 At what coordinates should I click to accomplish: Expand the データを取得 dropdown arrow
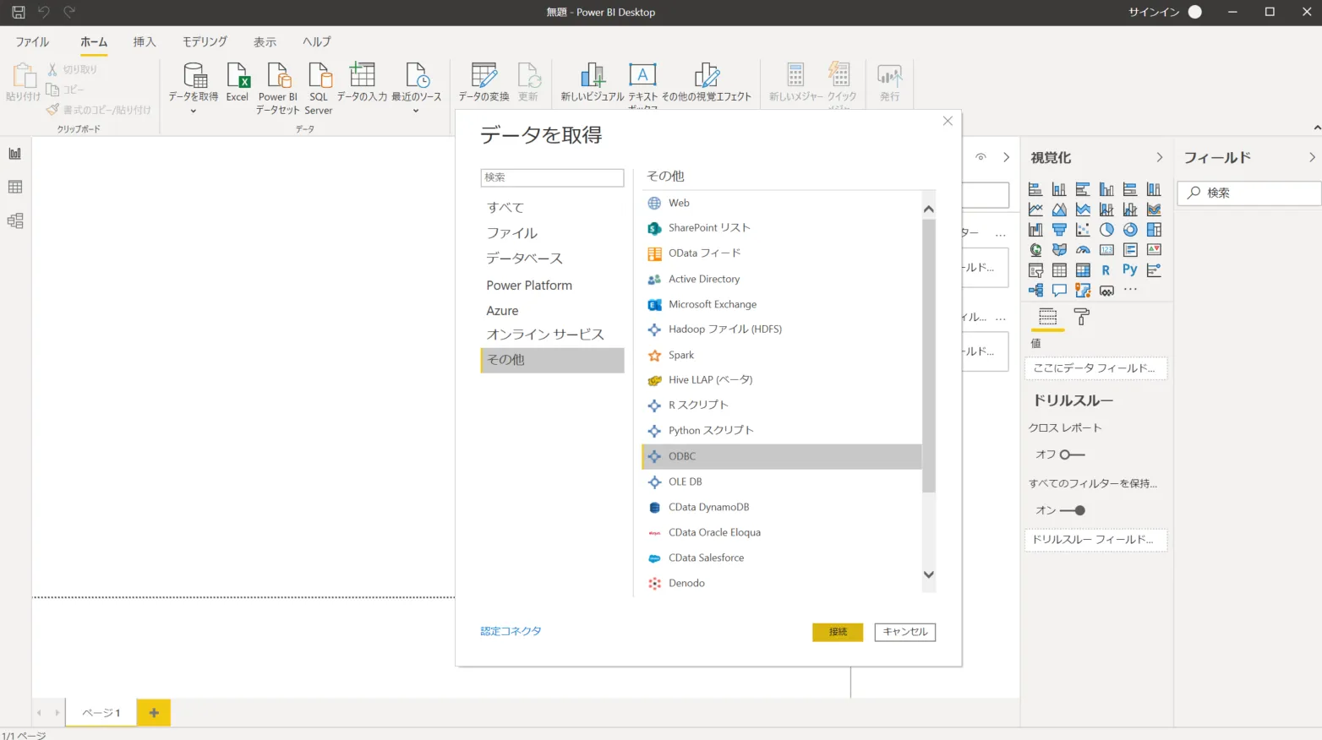[x=193, y=112]
